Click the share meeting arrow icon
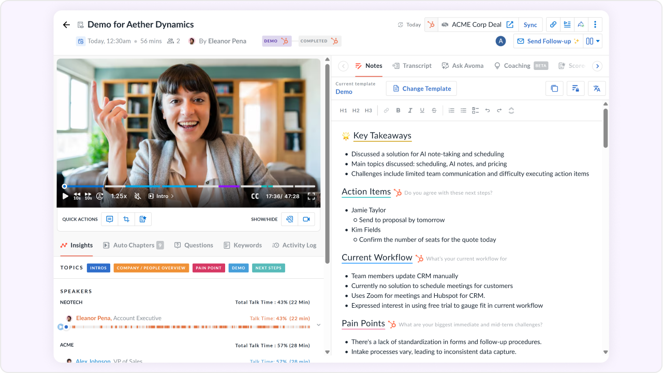Screen dimensions: 663x373 581,24
